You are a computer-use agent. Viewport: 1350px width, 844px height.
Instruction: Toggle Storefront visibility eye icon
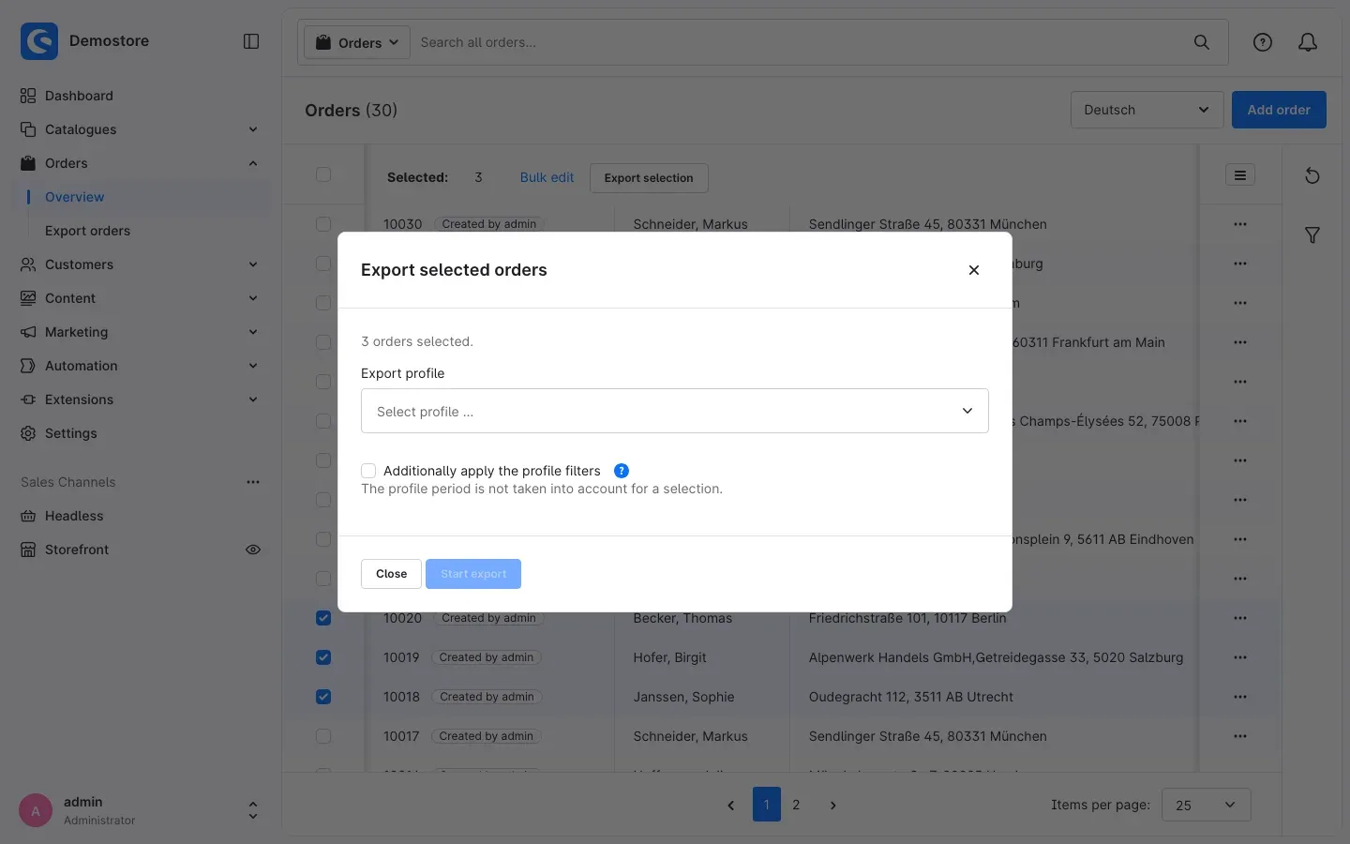253,550
